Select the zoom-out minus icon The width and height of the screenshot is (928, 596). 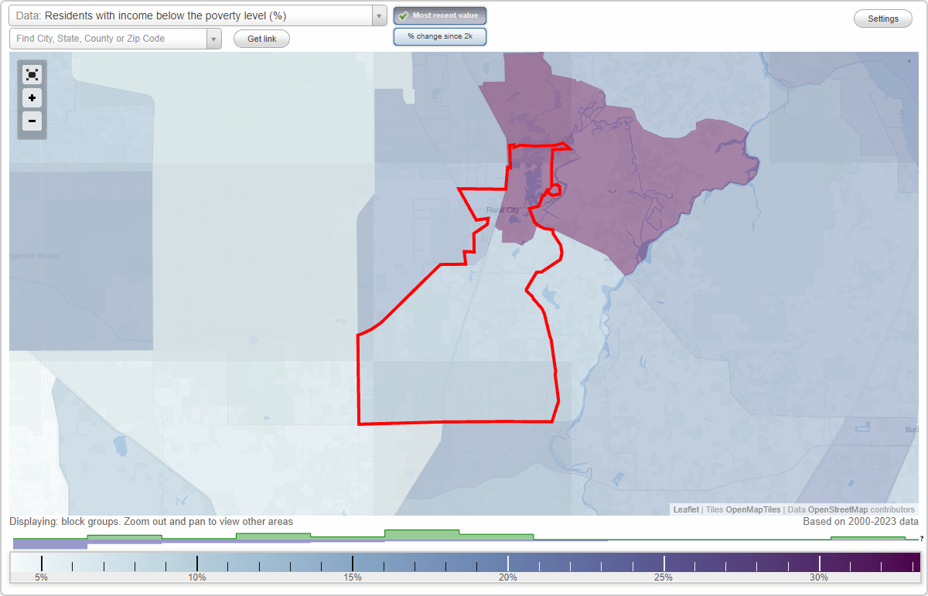pos(32,121)
